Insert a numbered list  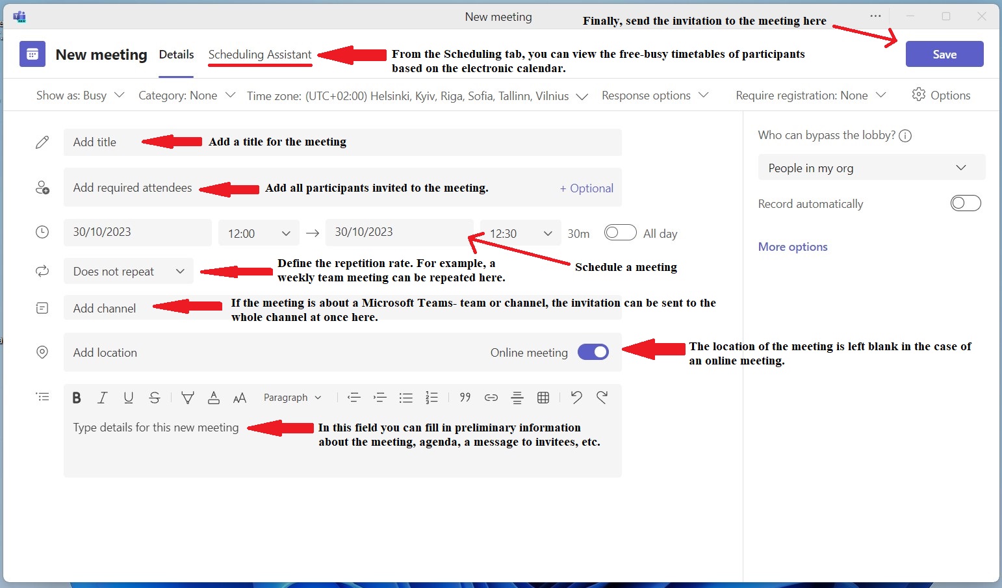[431, 398]
